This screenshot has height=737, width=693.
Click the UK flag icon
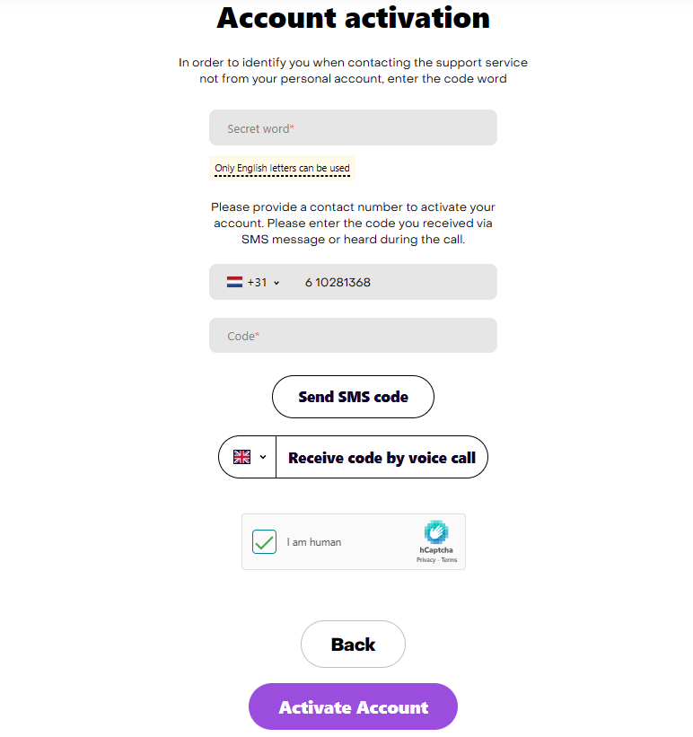click(x=242, y=457)
